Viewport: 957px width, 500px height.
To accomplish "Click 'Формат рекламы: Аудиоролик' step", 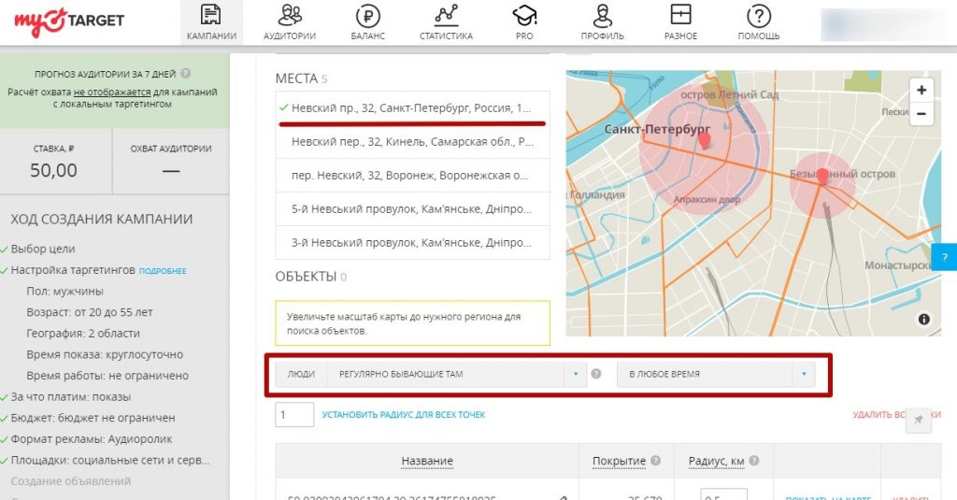I will pyautogui.click(x=92, y=439).
